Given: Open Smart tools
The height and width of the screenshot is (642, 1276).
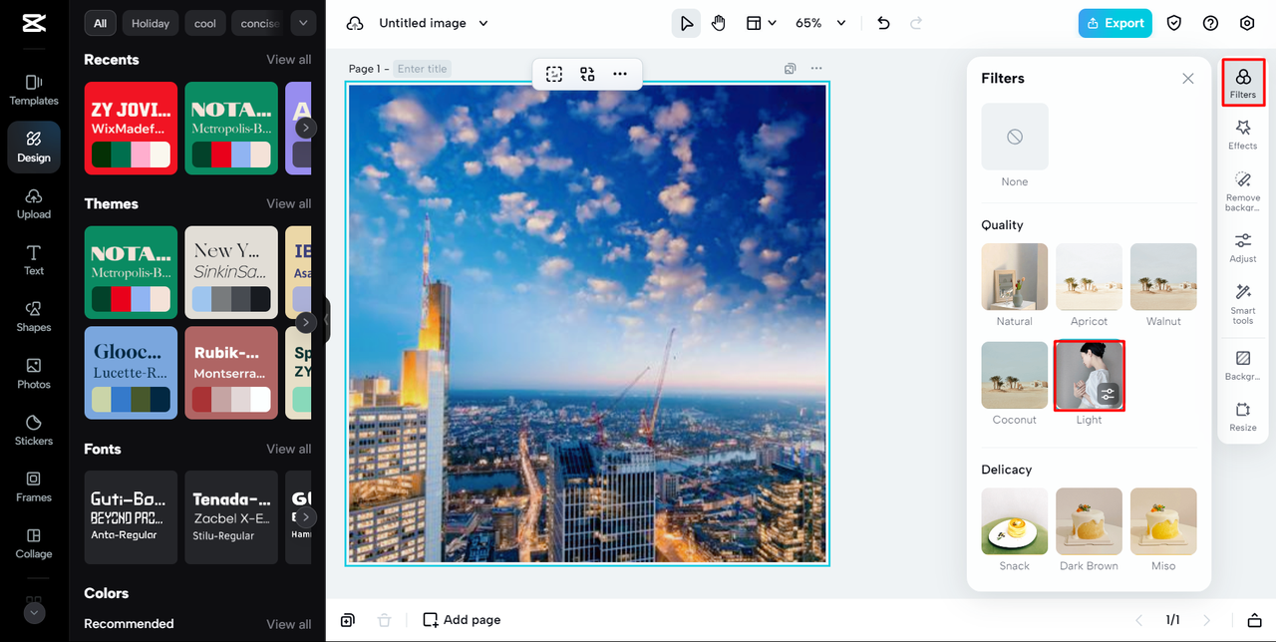Looking at the screenshot, I should point(1243,303).
